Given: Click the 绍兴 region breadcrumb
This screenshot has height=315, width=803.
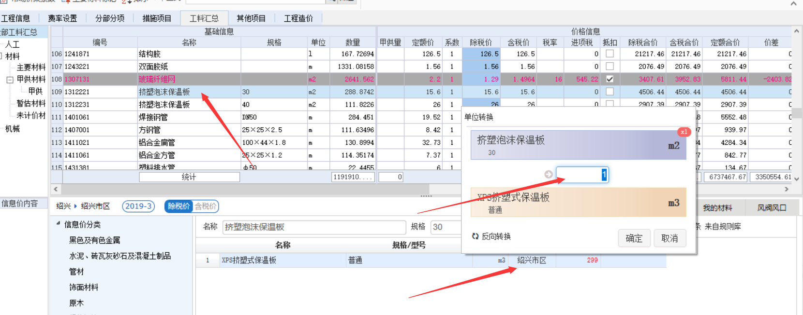Looking at the screenshot, I should (x=63, y=206).
